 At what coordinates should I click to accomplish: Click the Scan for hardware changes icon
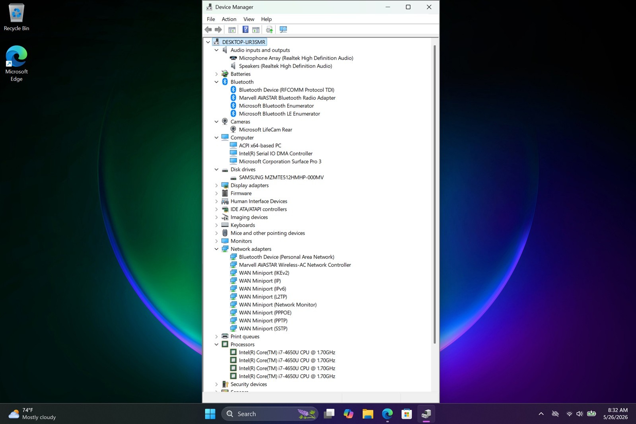tap(283, 29)
